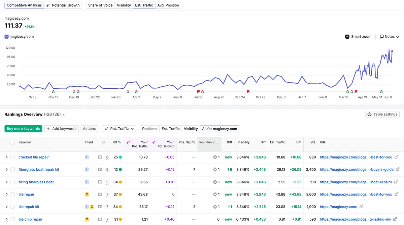Click the Actions button
Viewport: 404px width, 225px height.
pos(89,129)
